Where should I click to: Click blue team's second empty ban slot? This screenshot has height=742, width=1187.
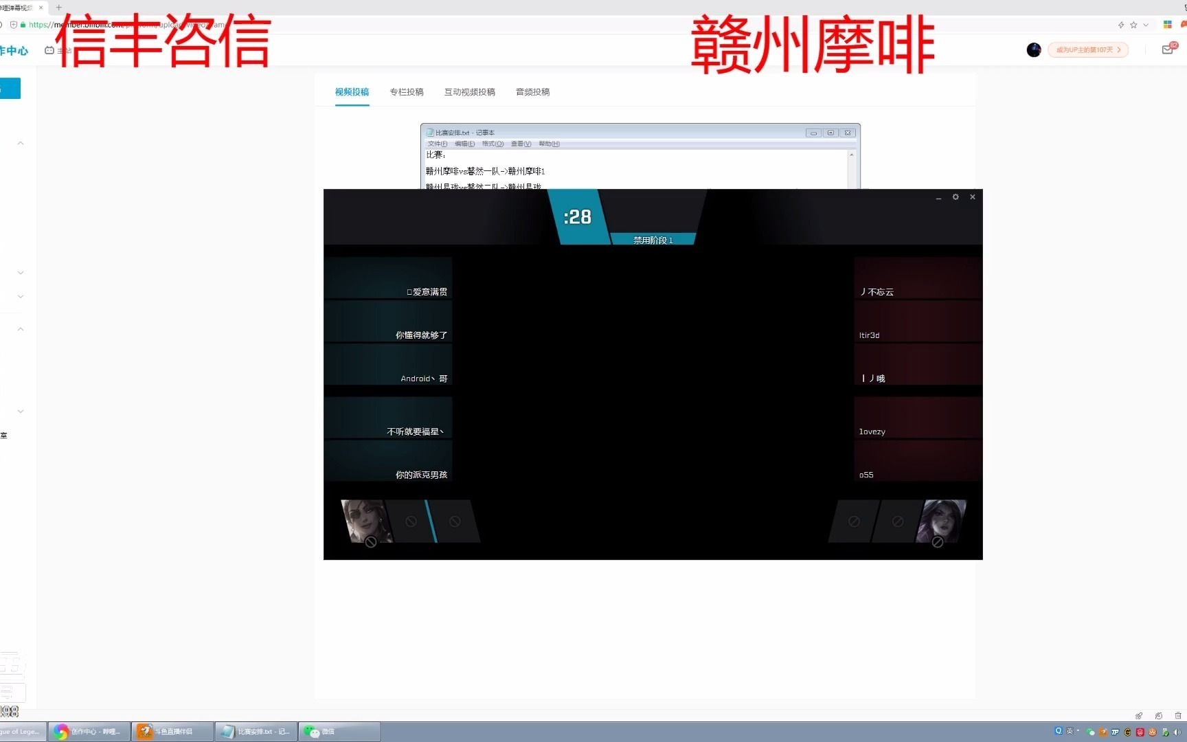click(x=411, y=521)
